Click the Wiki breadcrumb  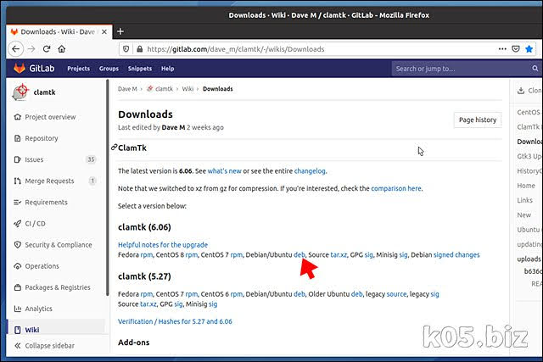pos(188,89)
